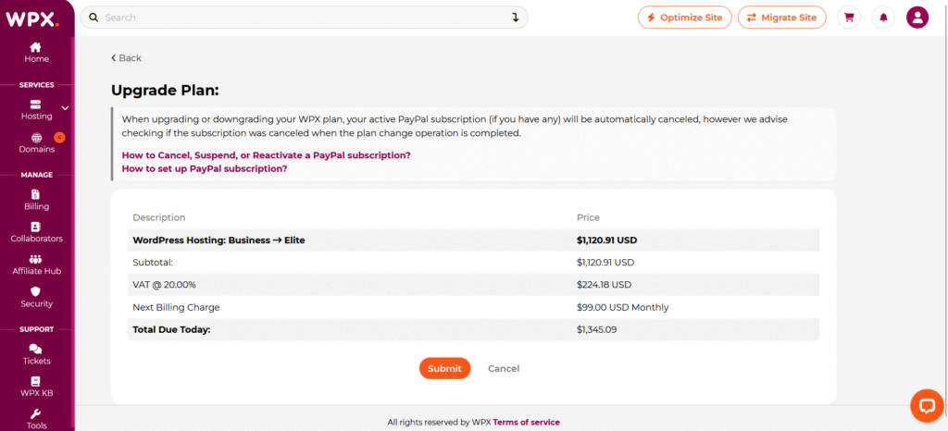Open Collaborators in the sidebar
The image size is (948, 431).
coord(36,232)
